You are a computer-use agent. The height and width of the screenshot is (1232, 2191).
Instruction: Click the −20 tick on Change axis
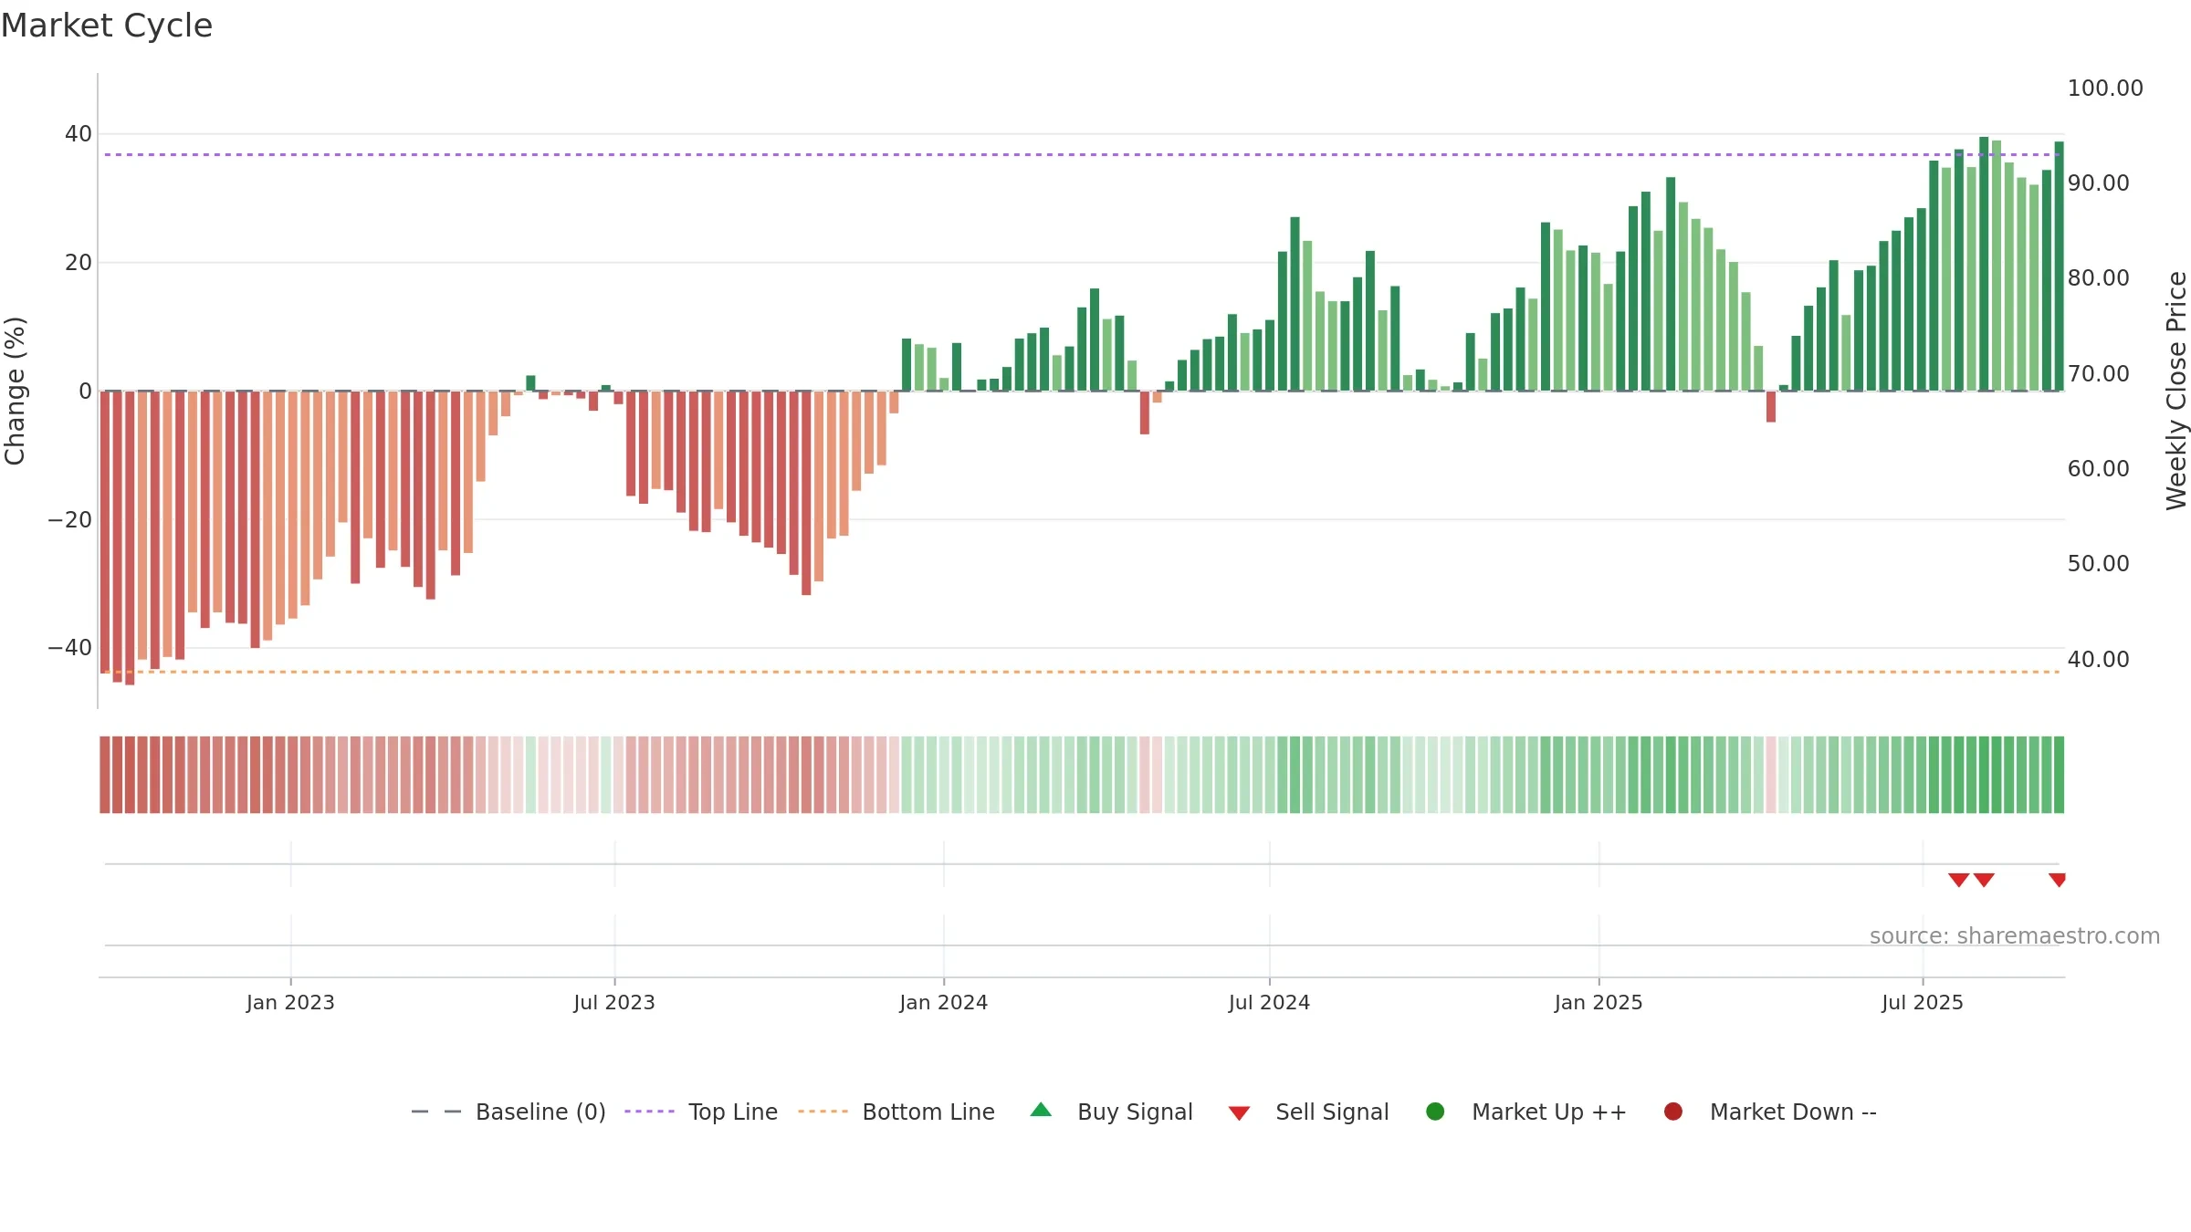click(x=70, y=520)
